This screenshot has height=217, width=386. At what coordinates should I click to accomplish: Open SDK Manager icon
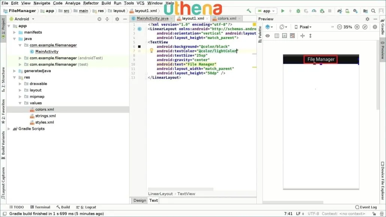(x=355, y=11)
